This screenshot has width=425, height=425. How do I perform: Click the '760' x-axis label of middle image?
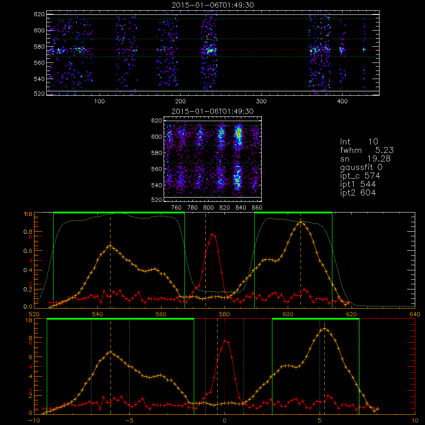(x=176, y=208)
